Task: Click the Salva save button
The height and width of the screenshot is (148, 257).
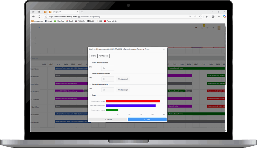Action: [147, 119]
